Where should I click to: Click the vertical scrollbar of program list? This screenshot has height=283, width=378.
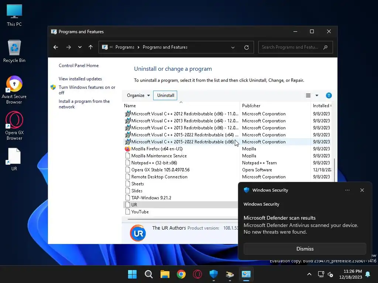(x=334, y=170)
